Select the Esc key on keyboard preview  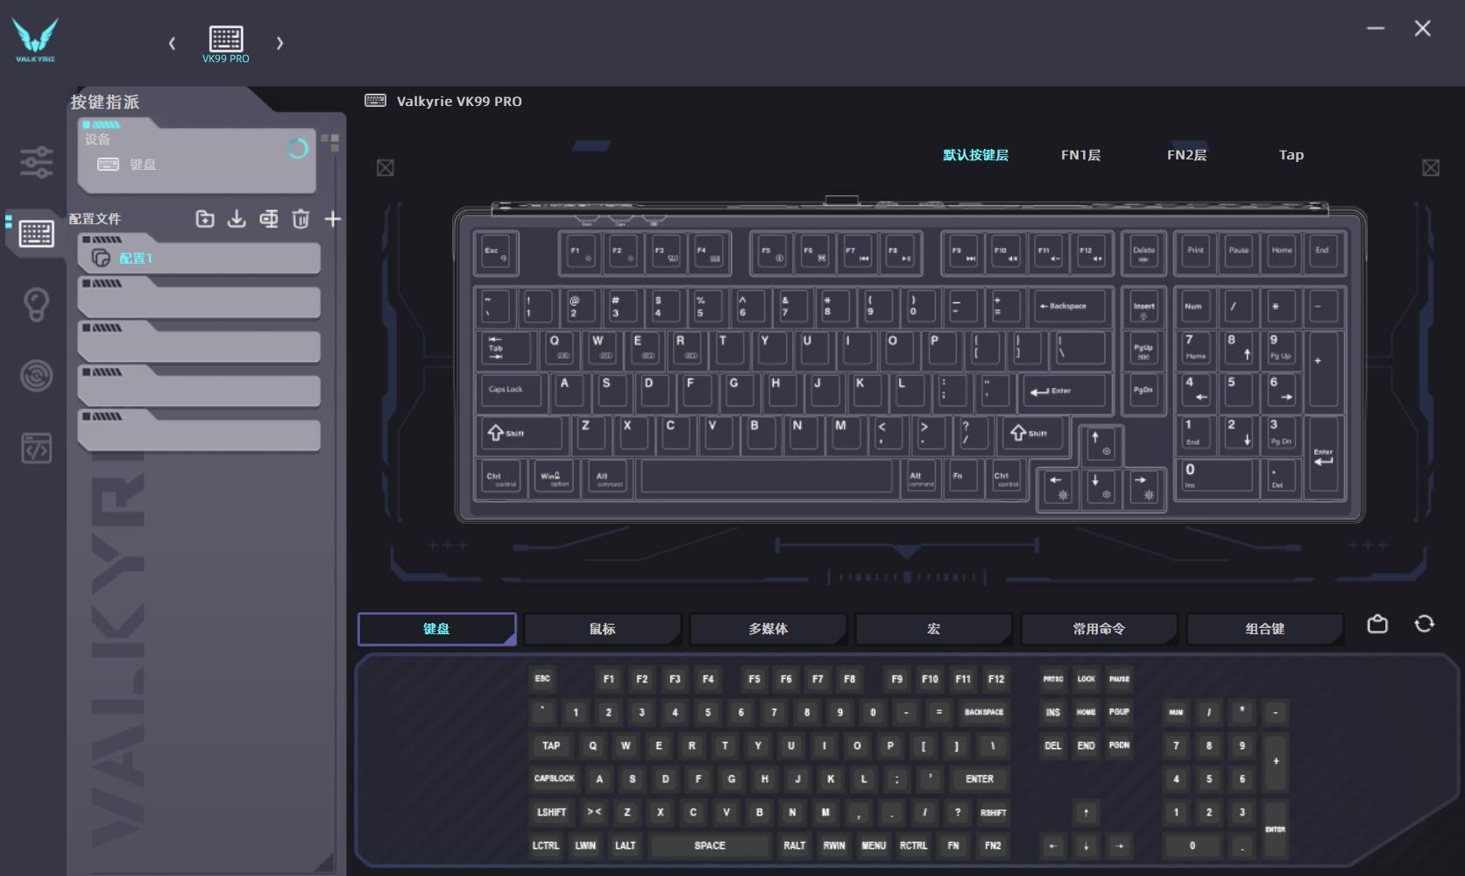(x=496, y=252)
